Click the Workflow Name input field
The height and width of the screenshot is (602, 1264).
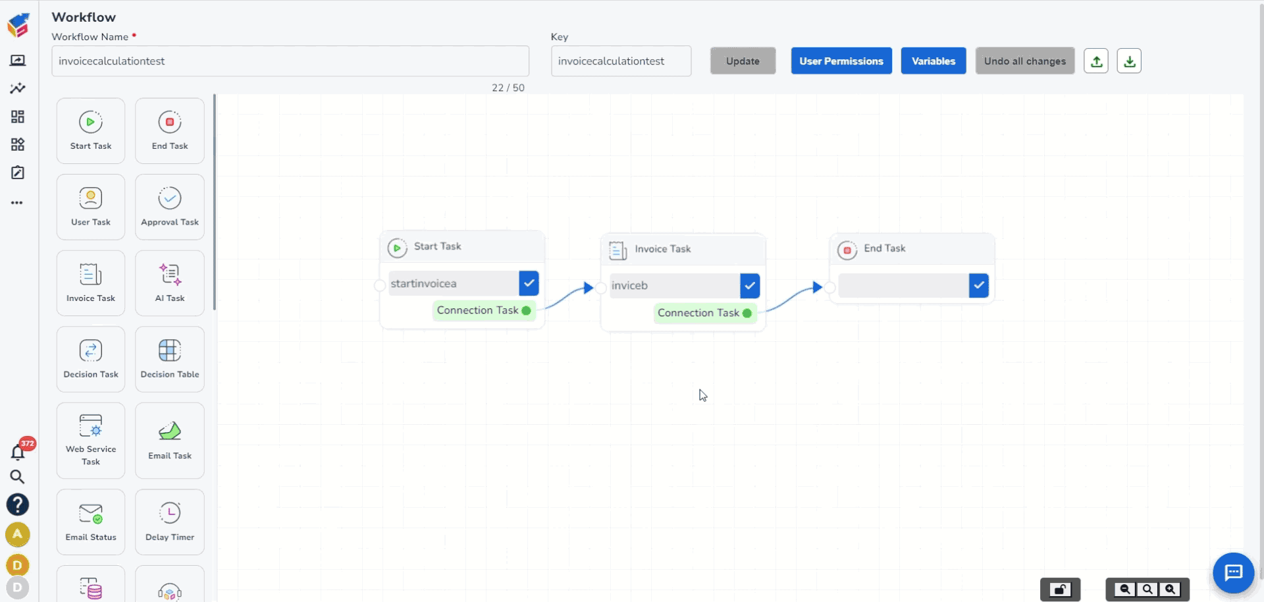pyautogui.click(x=290, y=61)
